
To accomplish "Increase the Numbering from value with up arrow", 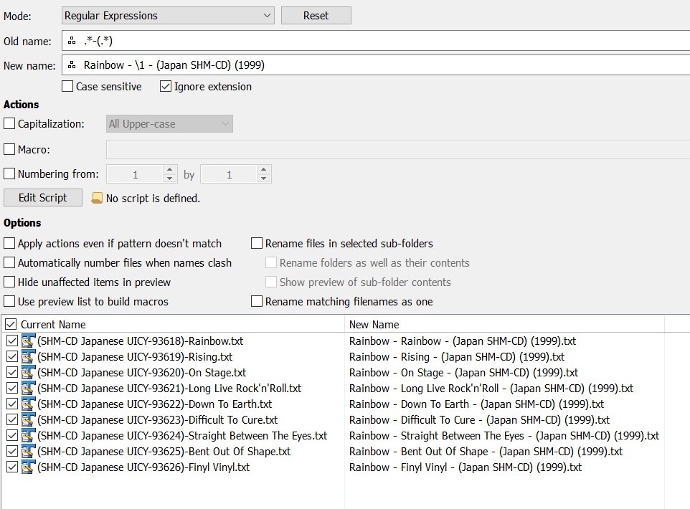I will point(169,169).
